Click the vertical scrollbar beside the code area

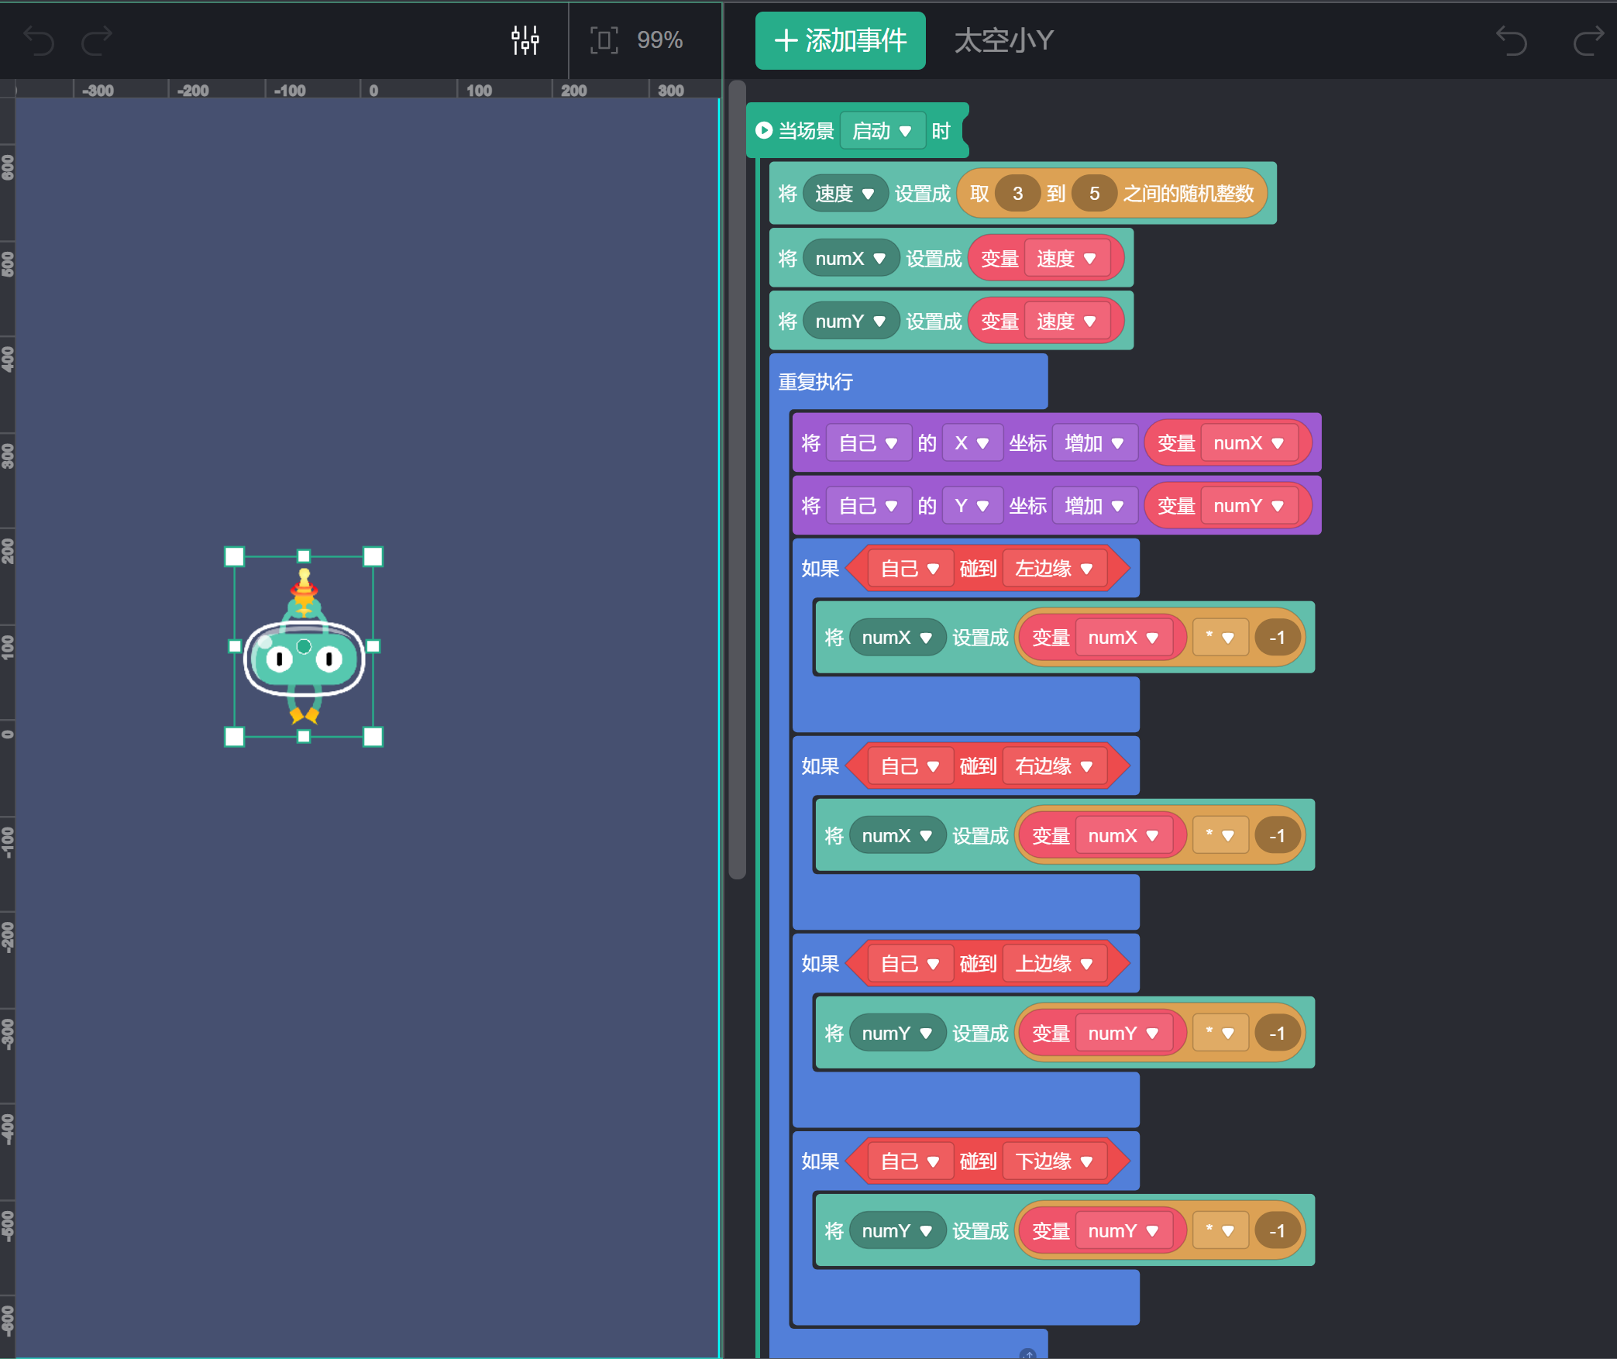pyautogui.click(x=737, y=480)
